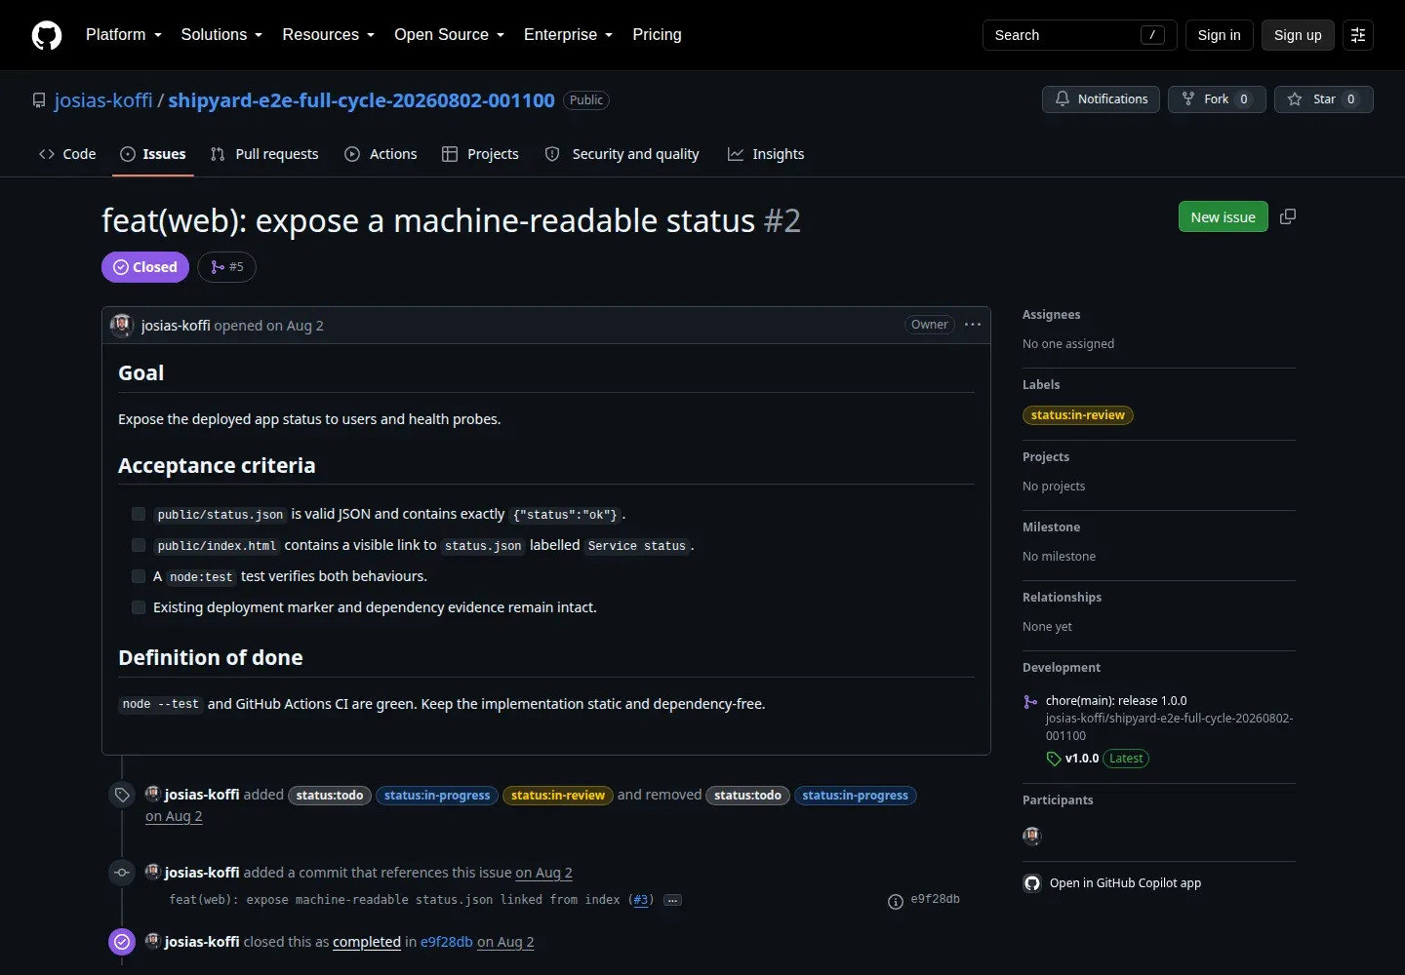The width and height of the screenshot is (1405, 975).
Task: Tick the existing deployment marker checkbox
Action: [x=139, y=607]
